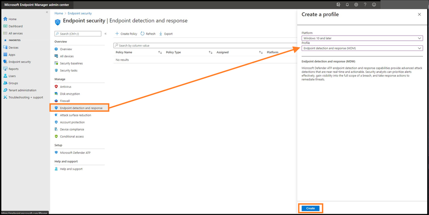Screen dimensions: 429x215
Task: Click the Tenant administration icon
Action: coord(5,90)
